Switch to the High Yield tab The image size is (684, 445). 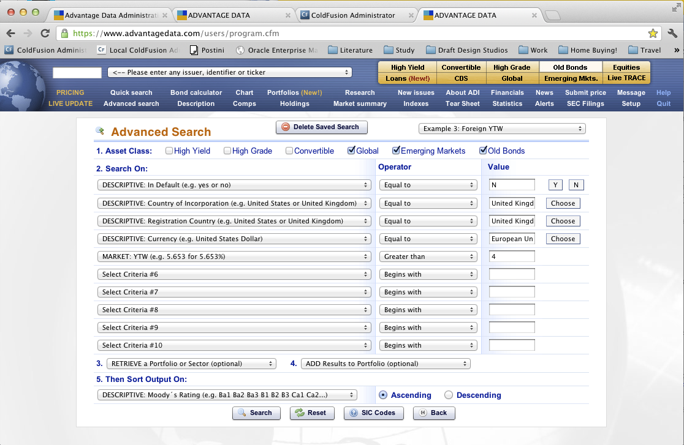click(408, 67)
